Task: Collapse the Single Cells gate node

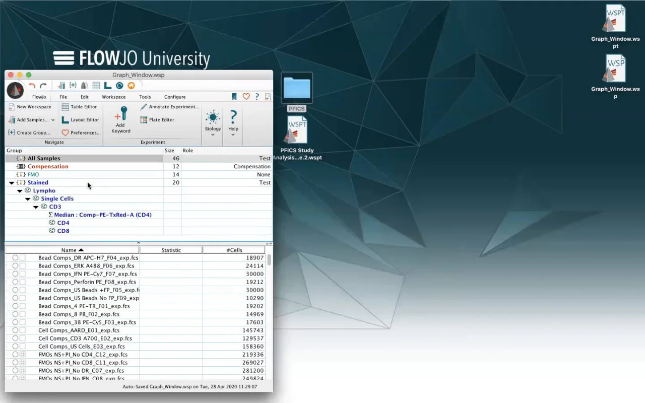Action: pos(28,199)
